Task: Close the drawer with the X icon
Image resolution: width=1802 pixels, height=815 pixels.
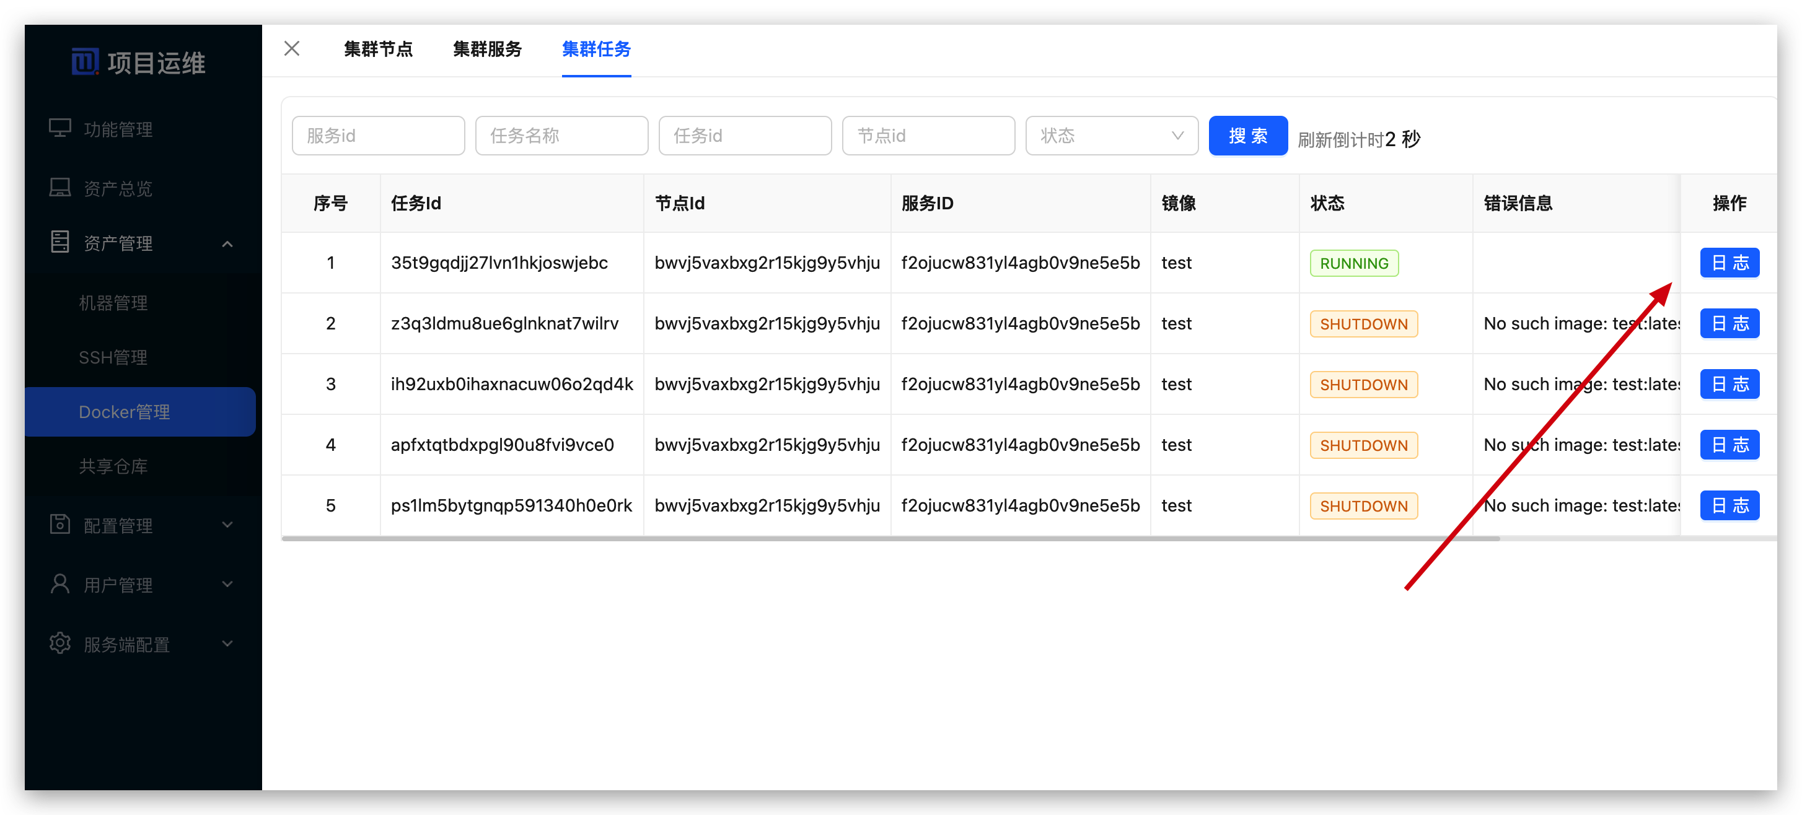Action: click(x=292, y=48)
